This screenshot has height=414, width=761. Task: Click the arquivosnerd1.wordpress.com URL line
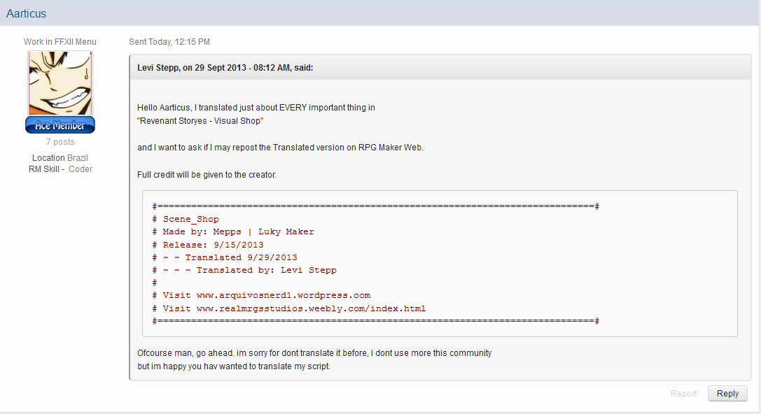(x=261, y=295)
